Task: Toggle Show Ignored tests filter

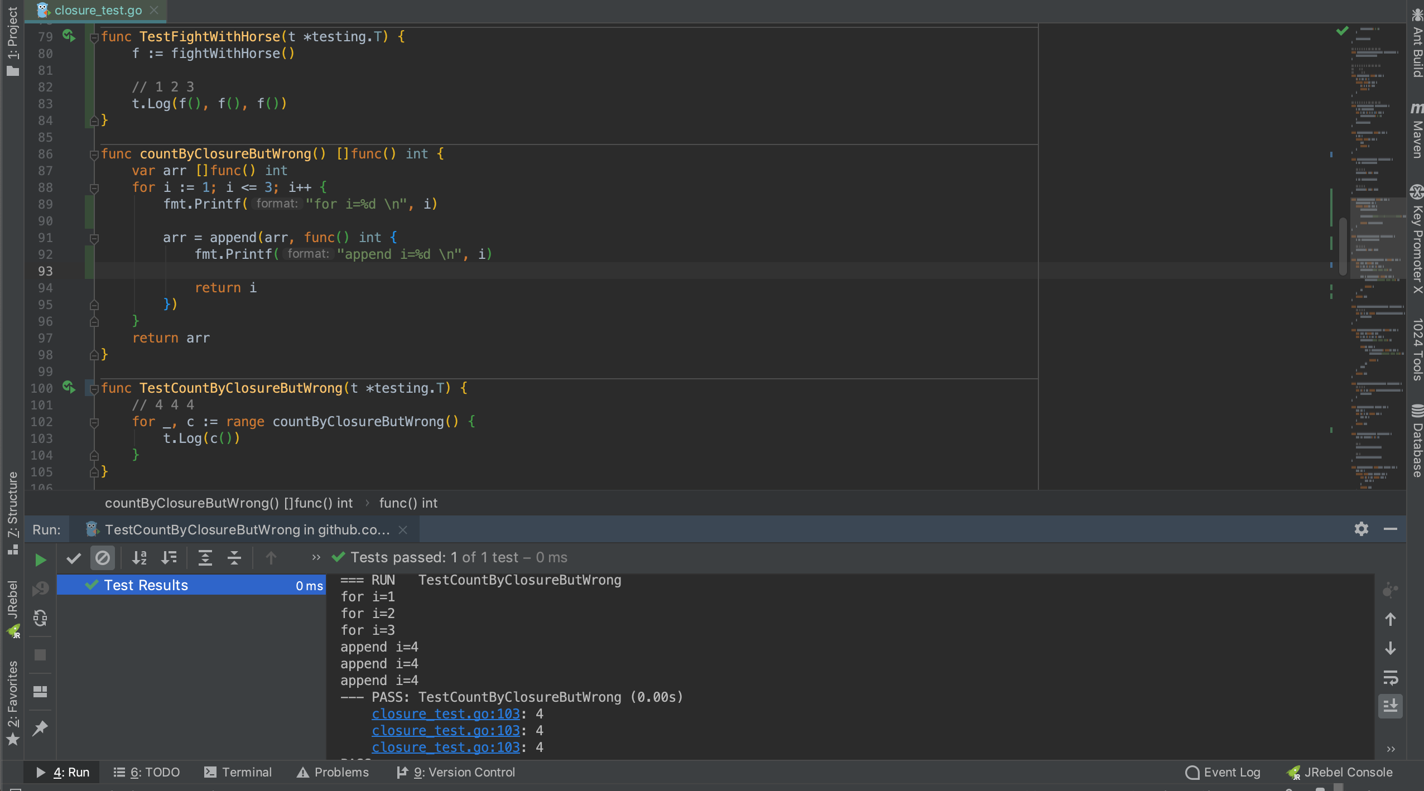Action: (103, 558)
